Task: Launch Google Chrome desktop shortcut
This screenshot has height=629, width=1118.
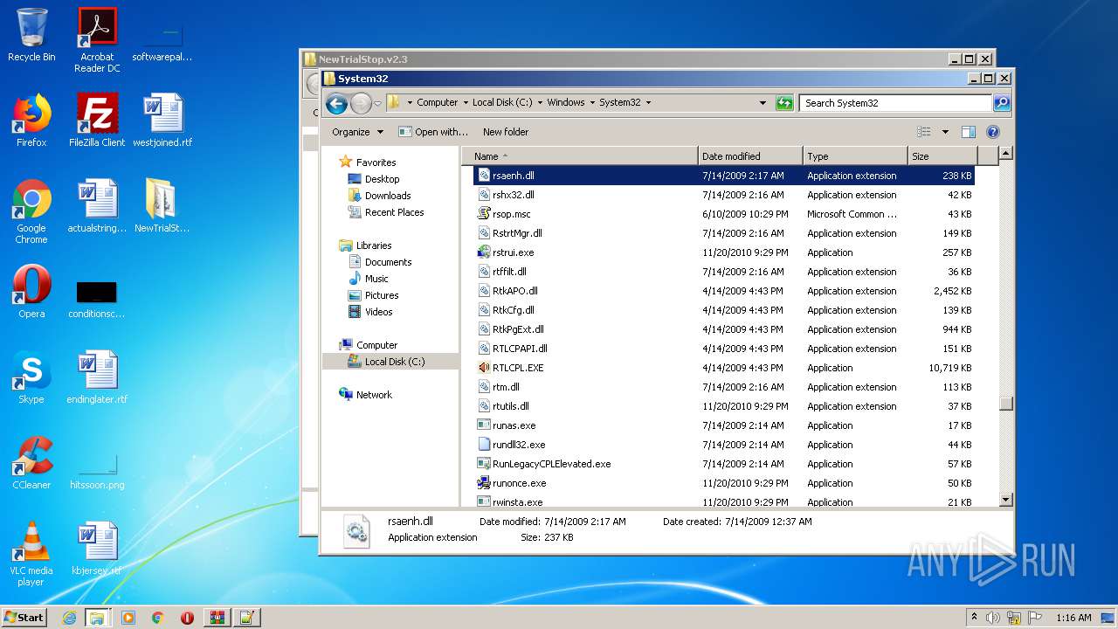Action: pos(31,211)
